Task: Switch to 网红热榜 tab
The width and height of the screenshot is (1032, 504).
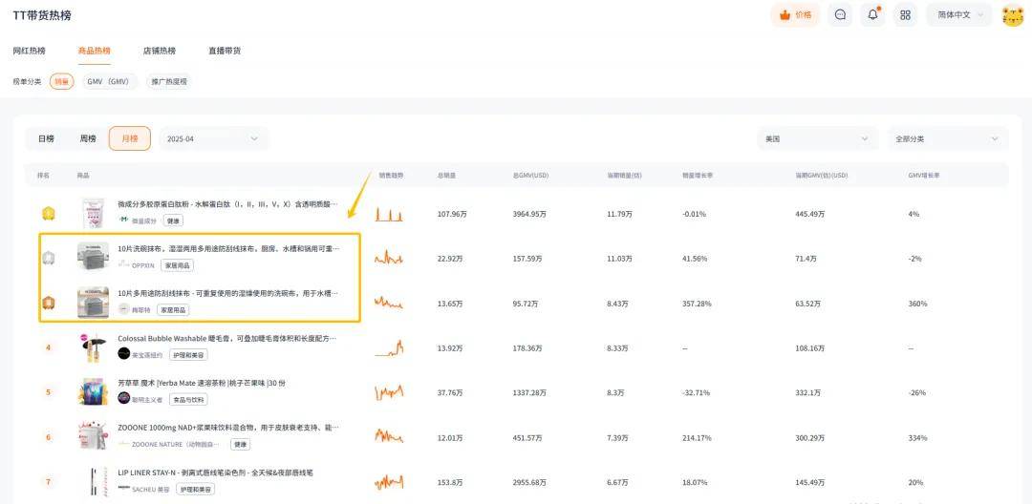Action: tap(29, 51)
